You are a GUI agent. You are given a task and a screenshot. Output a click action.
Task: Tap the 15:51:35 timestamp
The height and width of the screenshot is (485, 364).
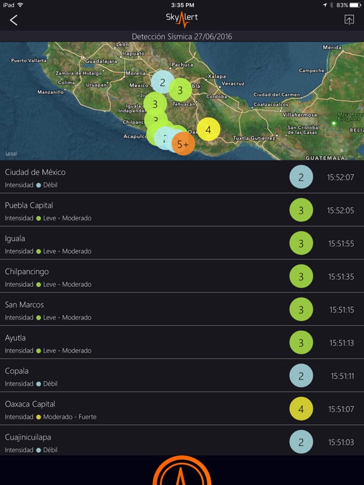pos(341,277)
